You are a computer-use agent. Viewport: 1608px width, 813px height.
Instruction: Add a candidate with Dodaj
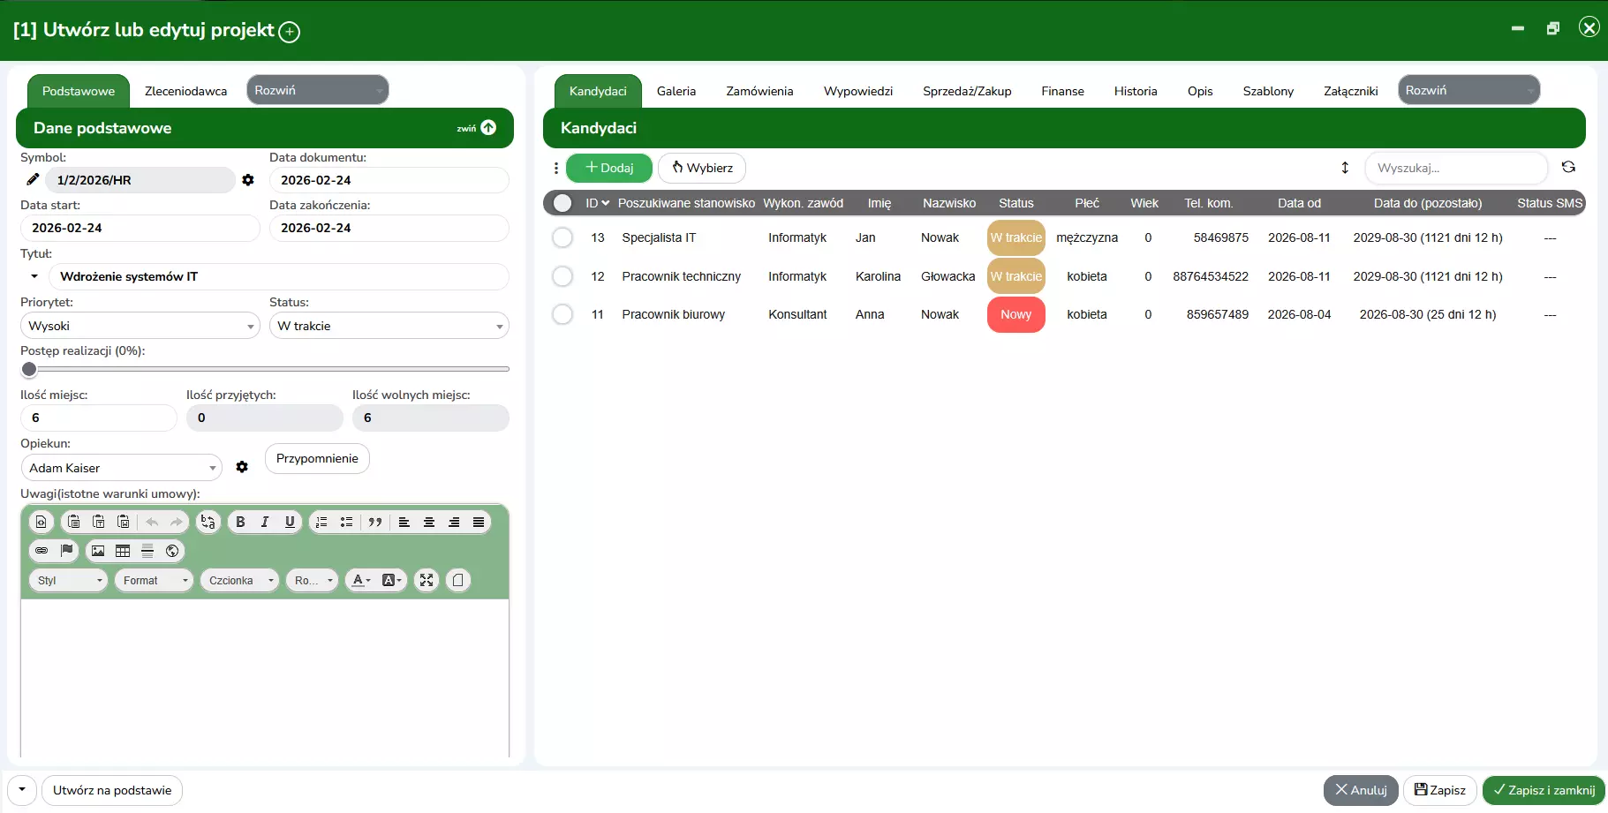tap(609, 168)
